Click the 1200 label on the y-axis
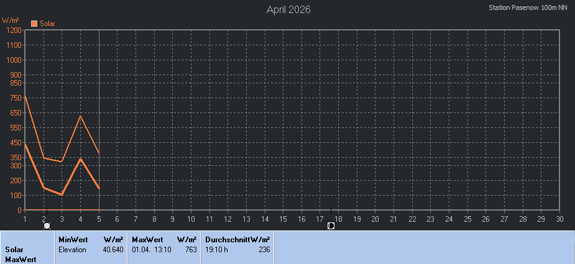Image resolution: width=575 pixels, height=264 pixels. point(14,30)
